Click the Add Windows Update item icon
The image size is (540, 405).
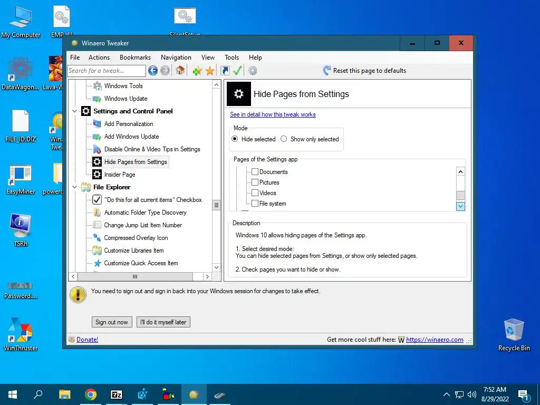[x=98, y=137]
